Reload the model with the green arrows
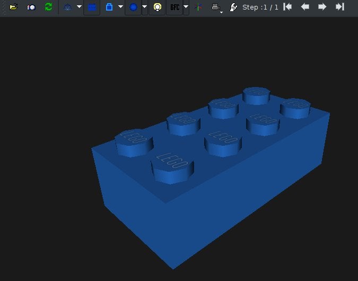This screenshot has height=281, width=358. click(x=48, y=7)
